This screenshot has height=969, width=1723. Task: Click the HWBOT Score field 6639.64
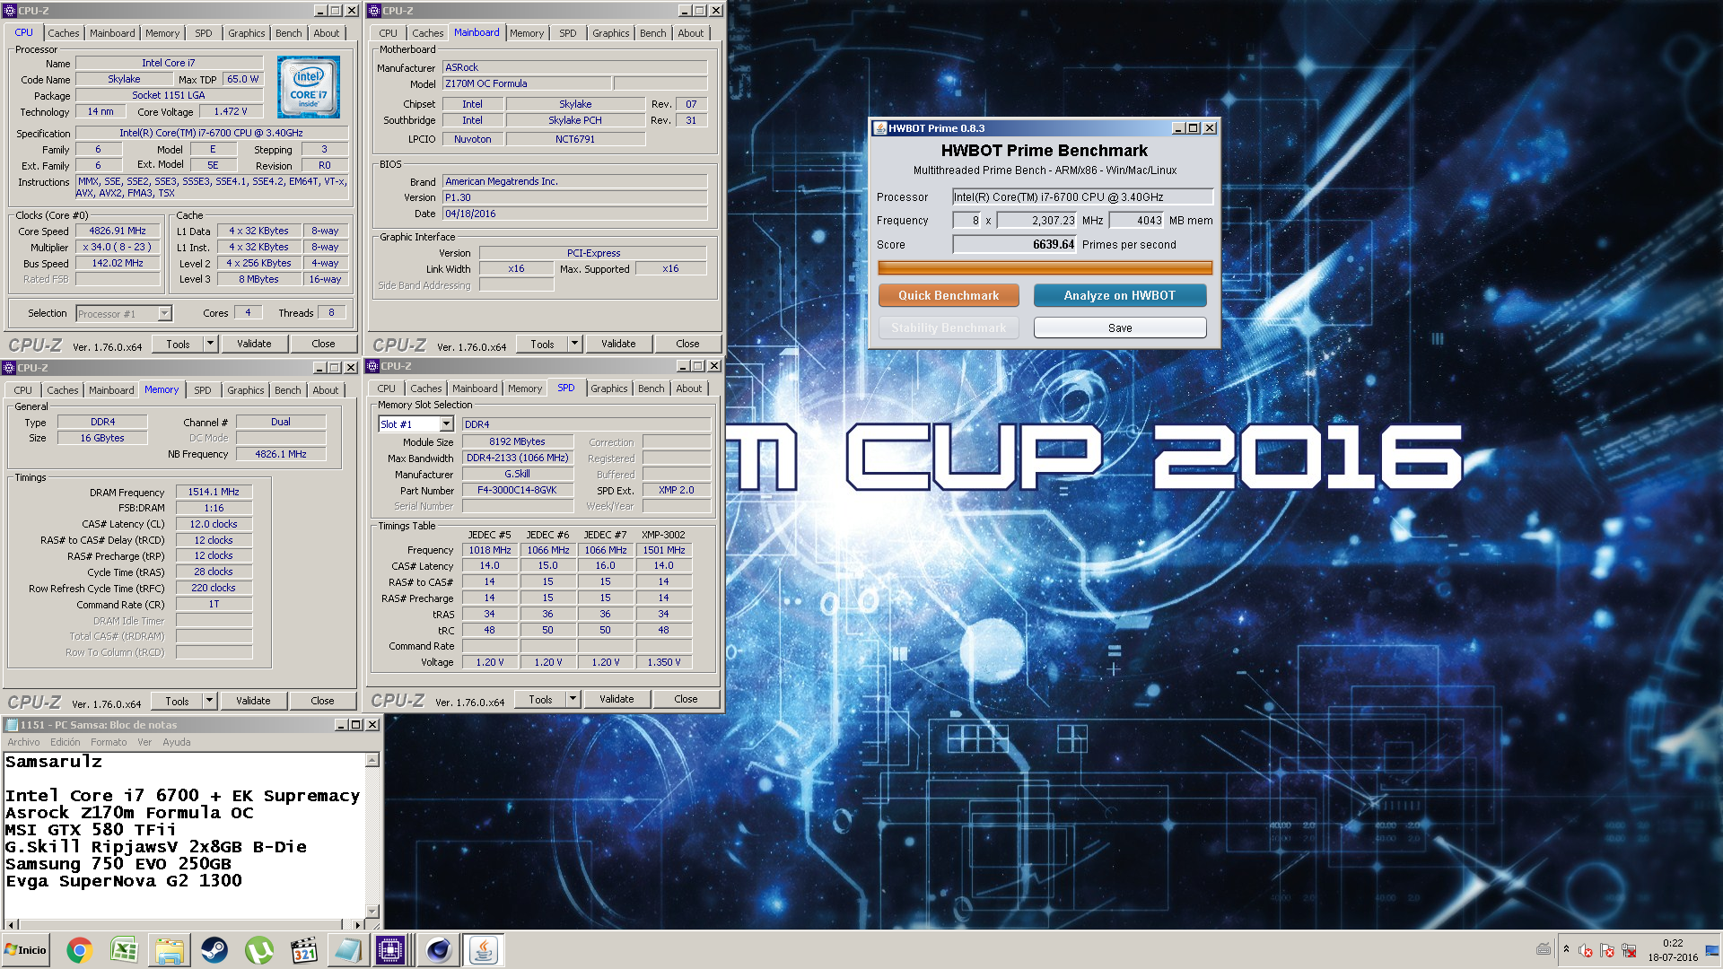click(x=1014, y=244)
